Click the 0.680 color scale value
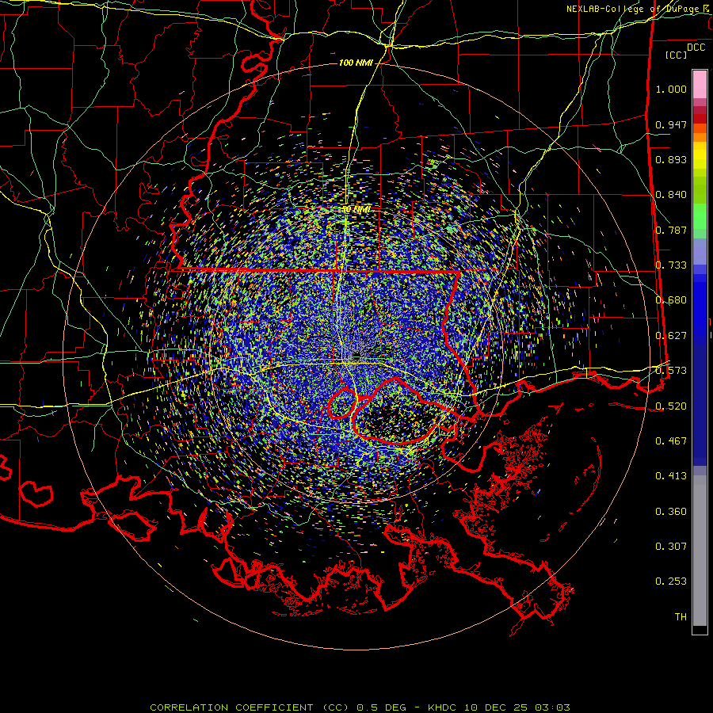713x713 pixels. click(x=671, y=300)
